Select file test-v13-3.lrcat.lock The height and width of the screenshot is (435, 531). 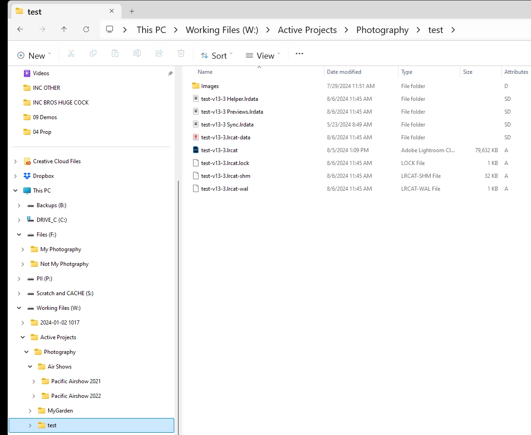[225, 163]
